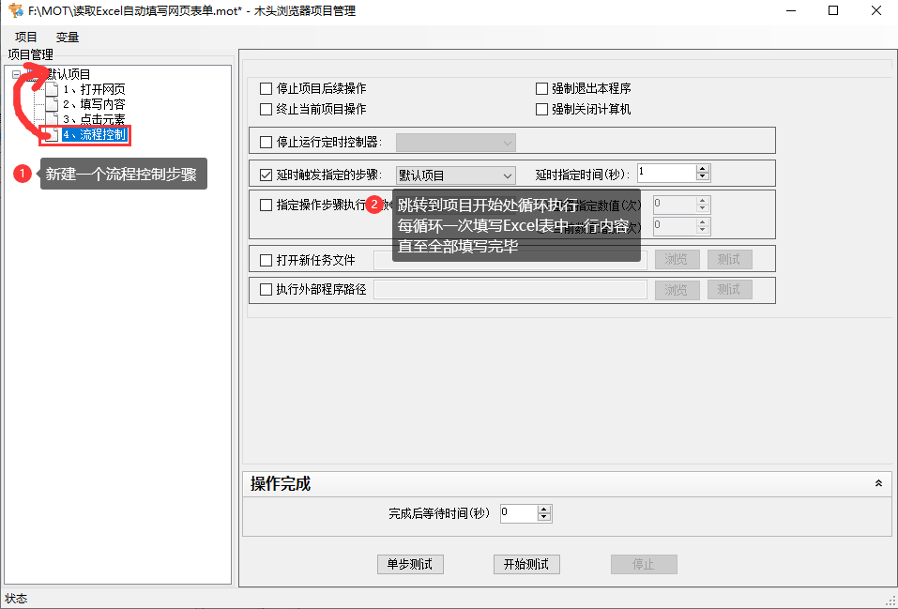Select the "4、流程控制" step icon
Screen dimensions: 898x609
coord(50,134)
